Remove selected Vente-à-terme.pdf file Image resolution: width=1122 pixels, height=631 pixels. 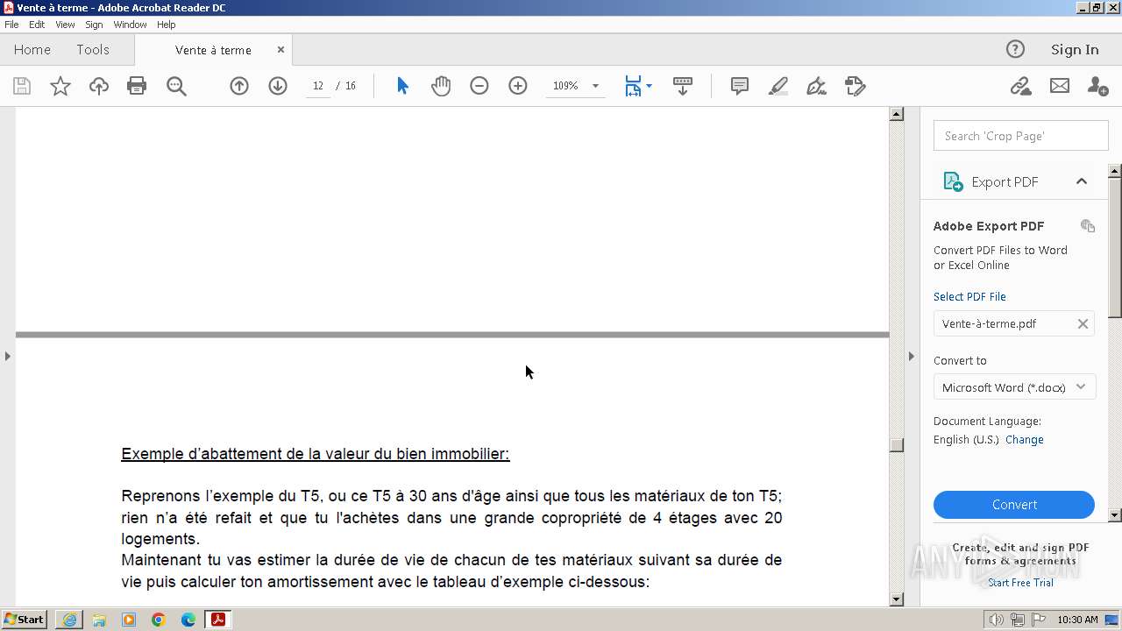point(1083,323)
